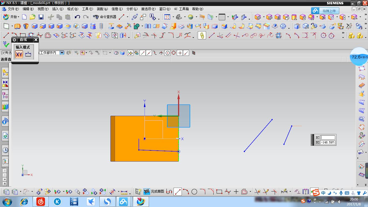368x207 pixels.
Task: Open the 编辑 (Edit) menu
Action: pos(28,9)
